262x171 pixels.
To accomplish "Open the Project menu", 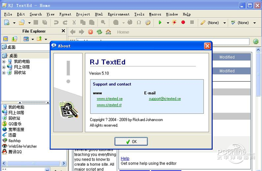I will tap(83, 14).
